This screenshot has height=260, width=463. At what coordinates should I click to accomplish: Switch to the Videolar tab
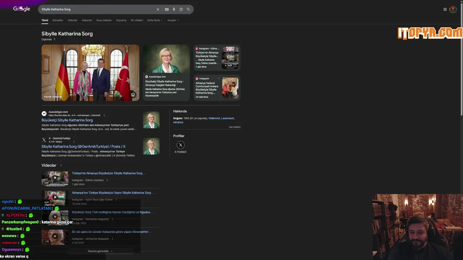click(72, 20)
